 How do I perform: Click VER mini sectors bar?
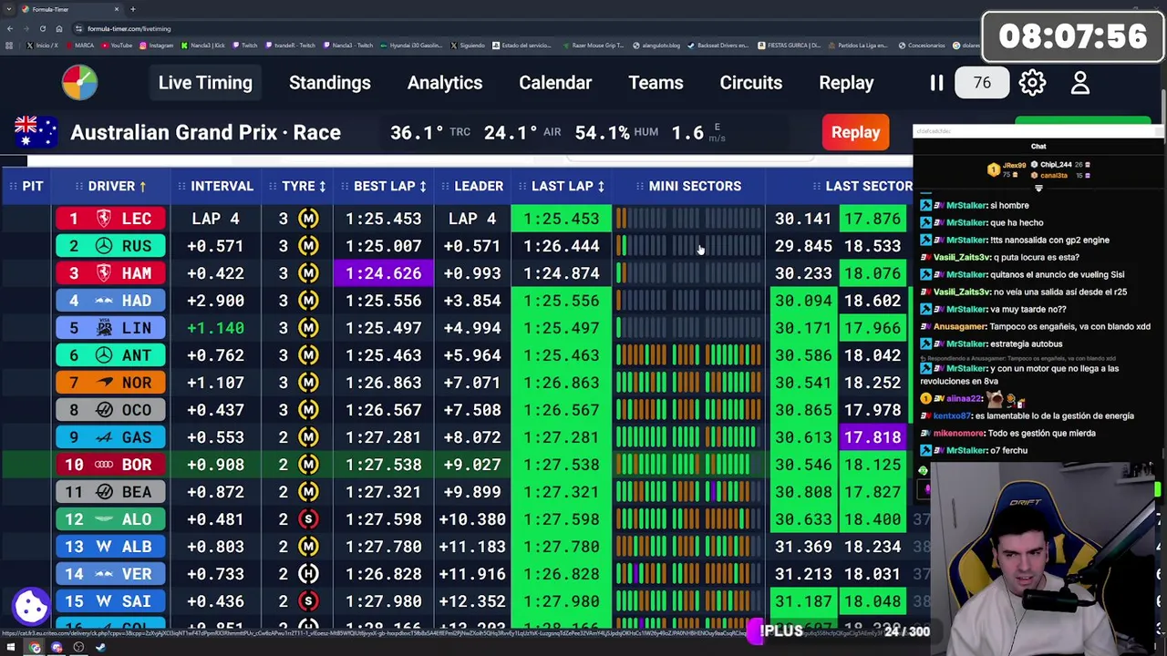click(x=688, y=574)
